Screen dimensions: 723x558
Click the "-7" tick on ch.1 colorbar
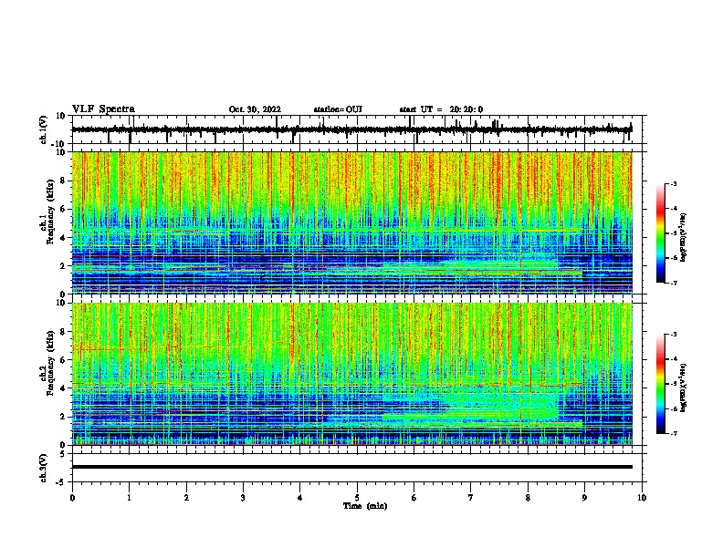[673, 283]
